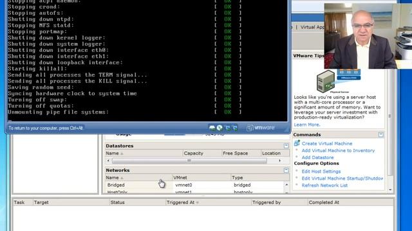The width and height of the screenshot is (412, 231).
Task: Click the hard disk device icon in console bar
Action: pos(212,128)
